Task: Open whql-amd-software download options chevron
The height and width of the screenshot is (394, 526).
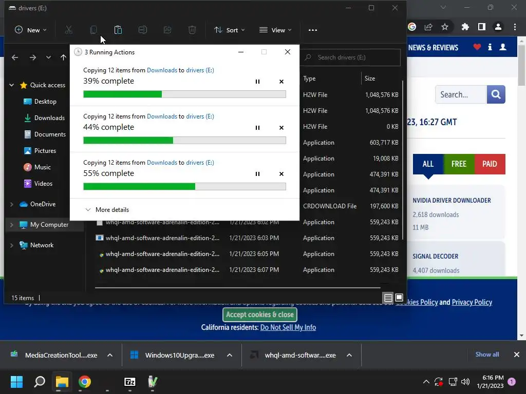Action: coord(349,355)
